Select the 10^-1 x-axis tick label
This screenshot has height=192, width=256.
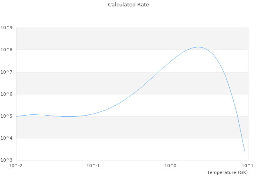(x=93, y=166)
